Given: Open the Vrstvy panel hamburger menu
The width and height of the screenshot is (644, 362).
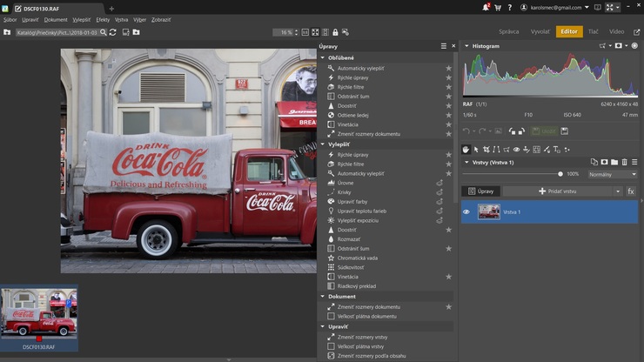Looking at the screenshot, I should [x=634, y=163].
